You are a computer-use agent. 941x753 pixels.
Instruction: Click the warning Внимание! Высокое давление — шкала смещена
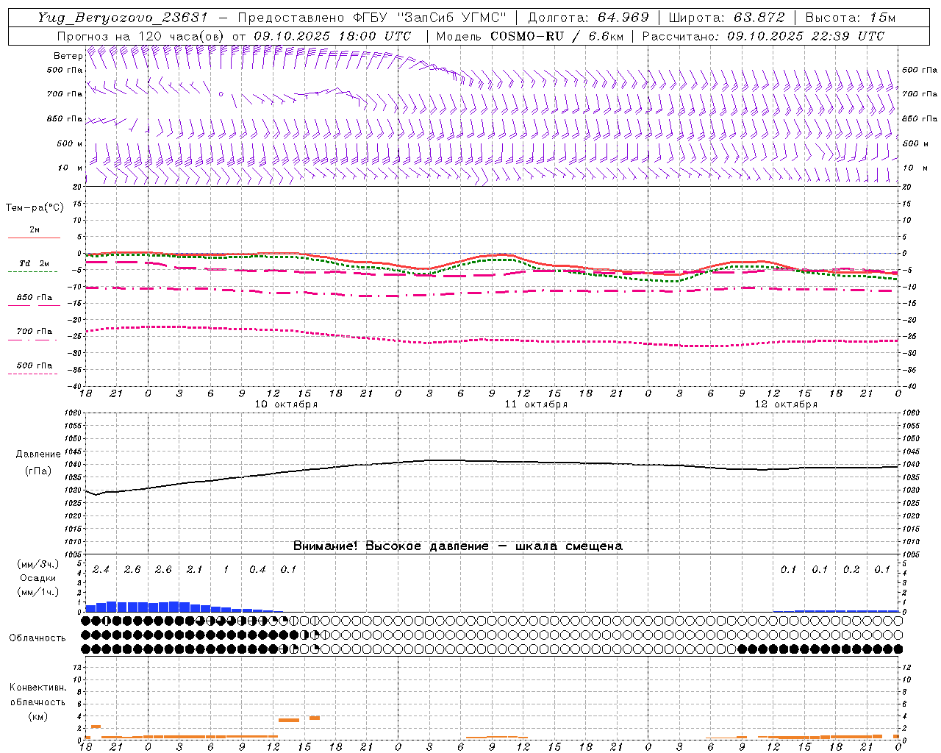click(x=458, y=546)
